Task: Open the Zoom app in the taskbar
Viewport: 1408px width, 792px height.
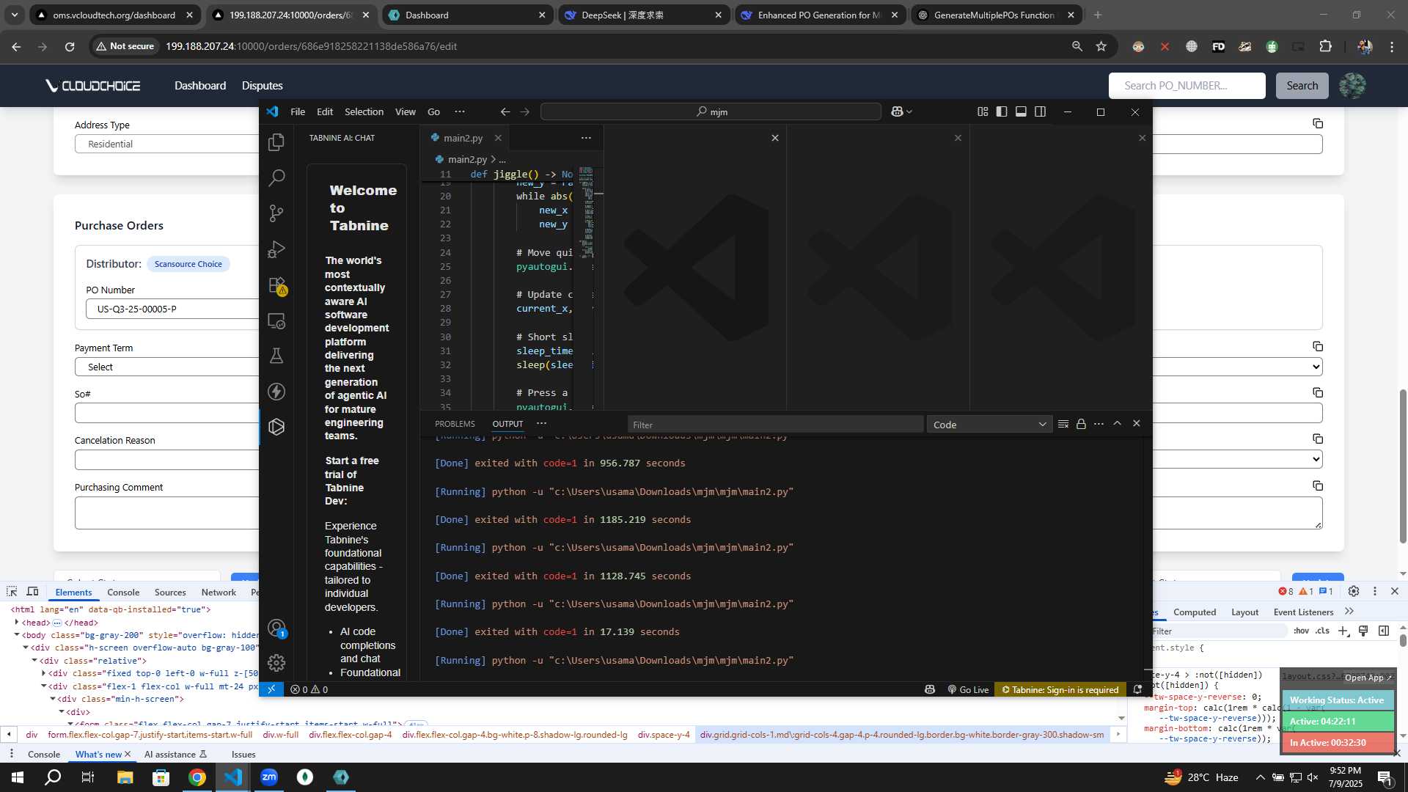Action: [269, 777]
